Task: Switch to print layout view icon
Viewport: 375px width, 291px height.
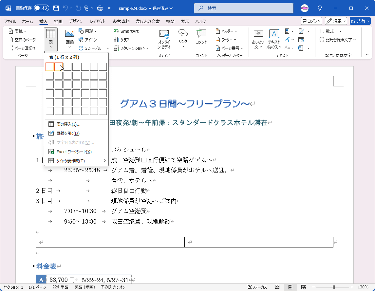Action: 290,287
